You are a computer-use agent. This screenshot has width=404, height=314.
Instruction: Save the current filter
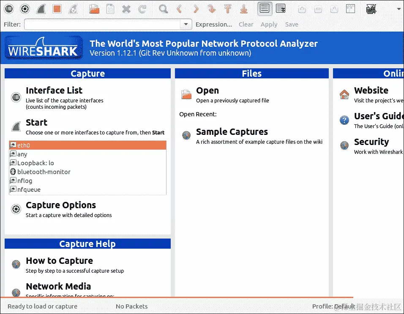click(292, 24)
